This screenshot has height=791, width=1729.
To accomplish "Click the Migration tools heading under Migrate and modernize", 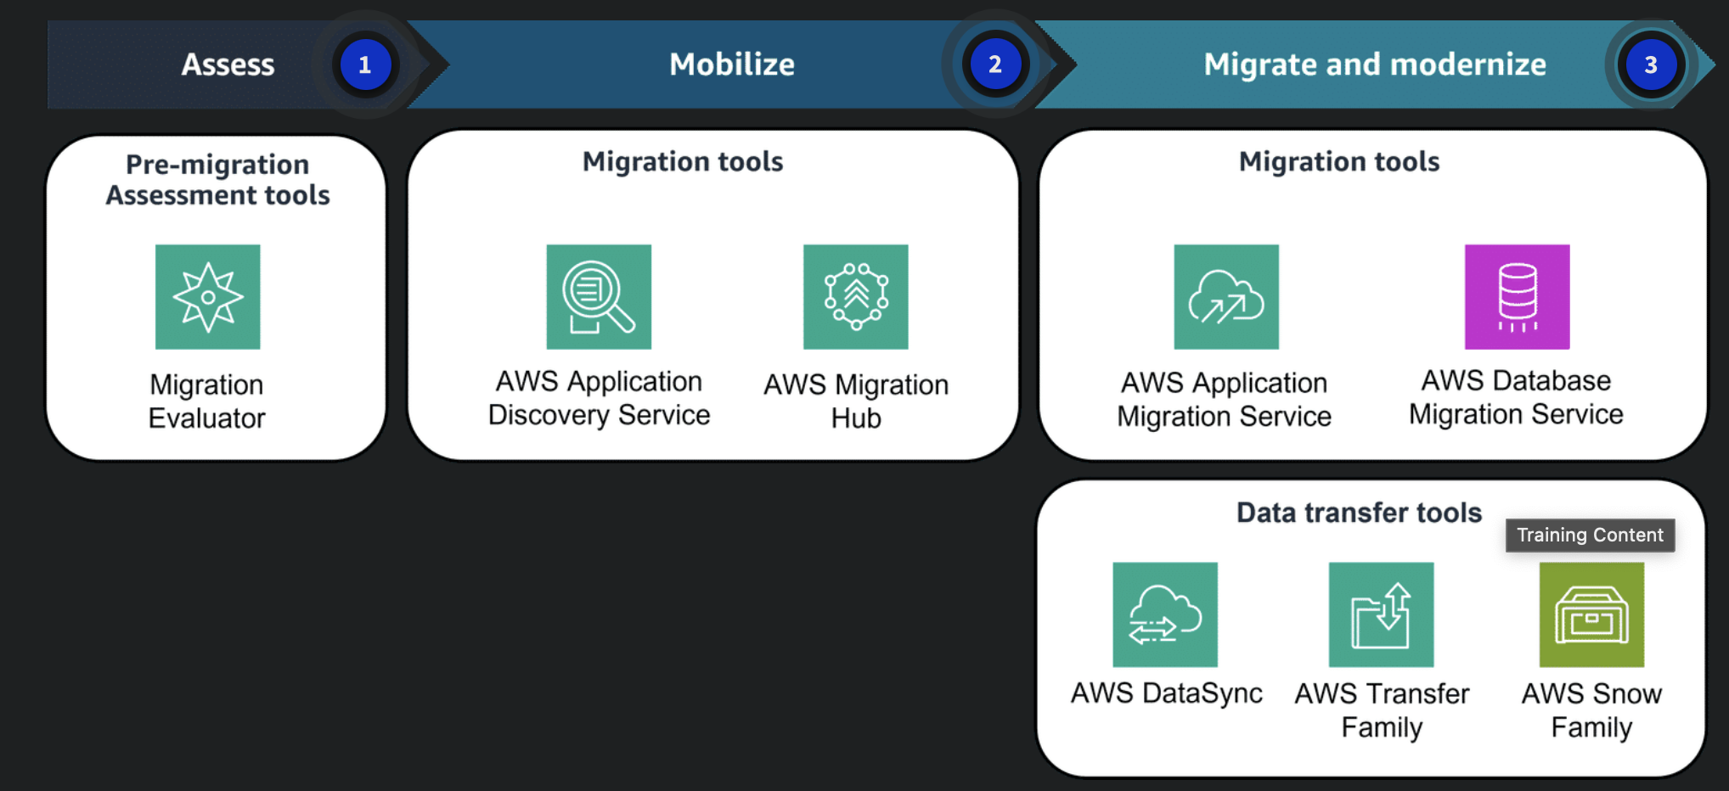I will tap(1339, 161).
